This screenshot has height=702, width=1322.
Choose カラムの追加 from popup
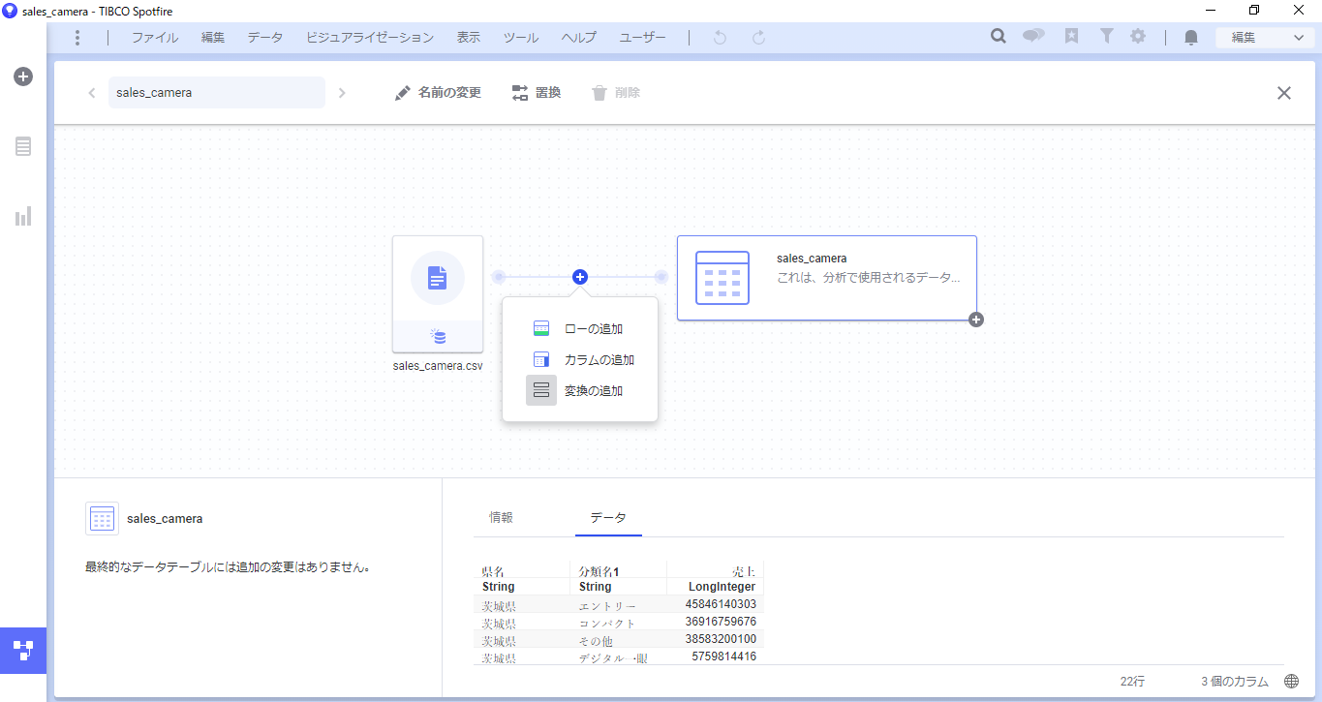[580, 360]
